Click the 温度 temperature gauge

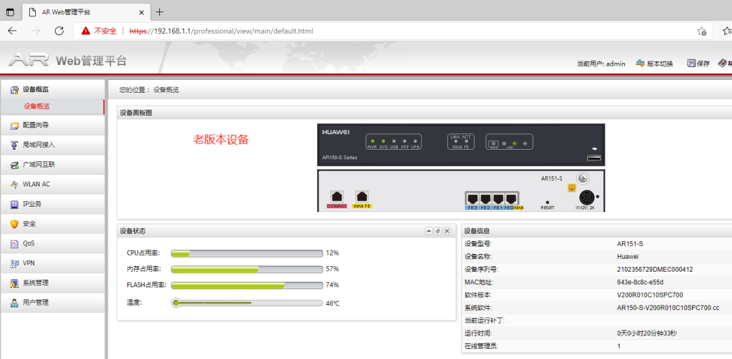click(247, 303)
